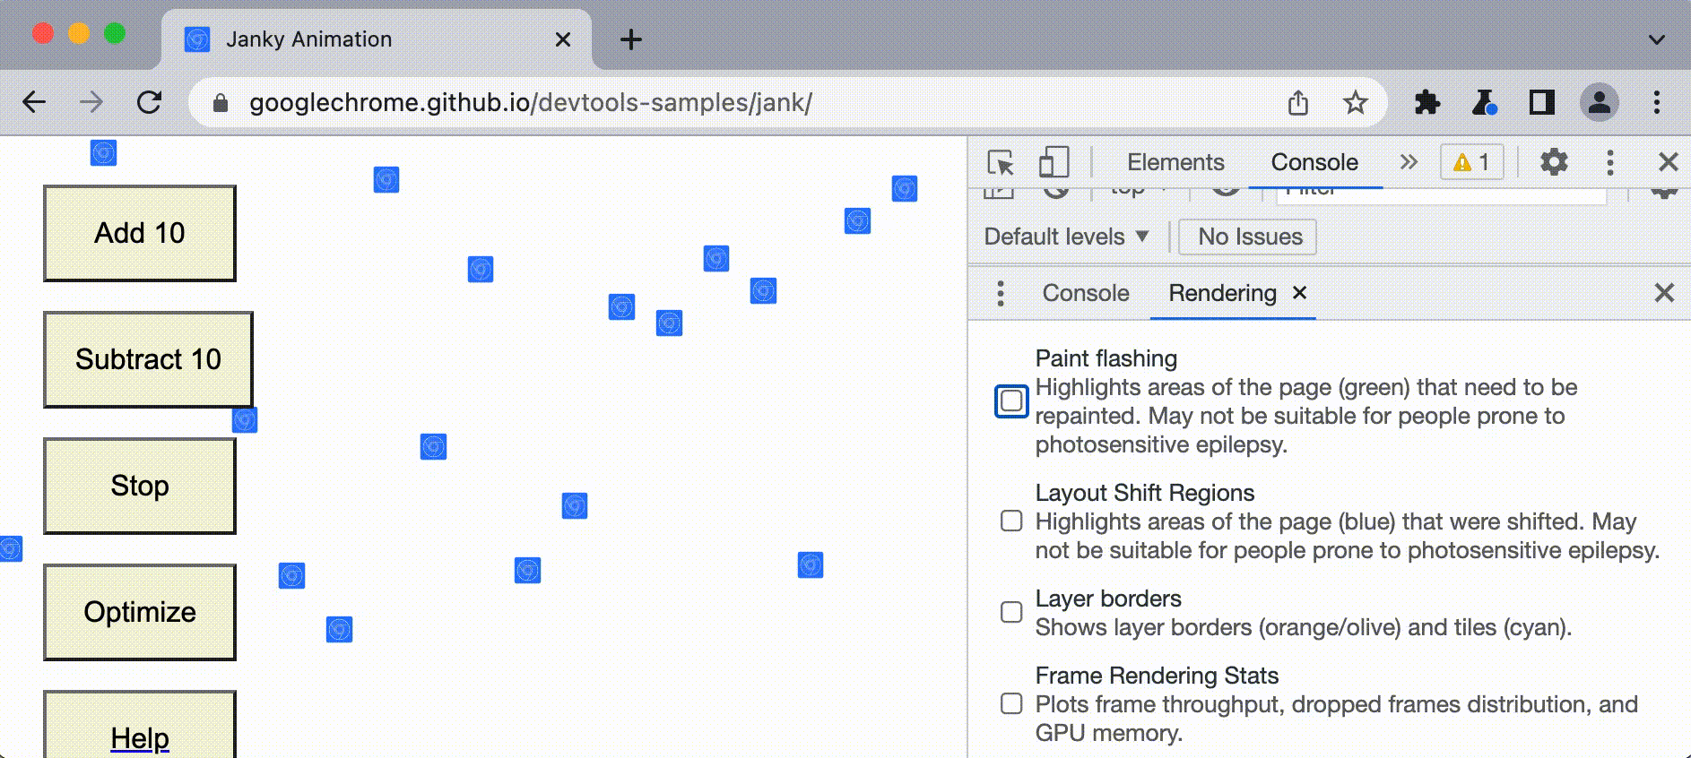Turn on the Layer borders checkbox

point(1011,612)
